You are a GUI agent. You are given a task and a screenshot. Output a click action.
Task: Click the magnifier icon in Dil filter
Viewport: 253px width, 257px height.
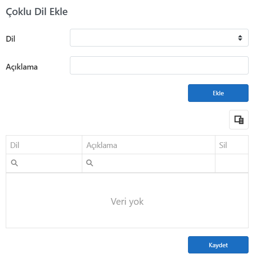15,163
